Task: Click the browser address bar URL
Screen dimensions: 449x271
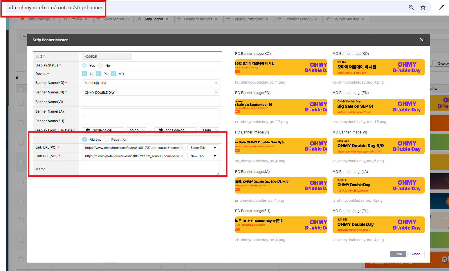Action: tap(55, 8)
